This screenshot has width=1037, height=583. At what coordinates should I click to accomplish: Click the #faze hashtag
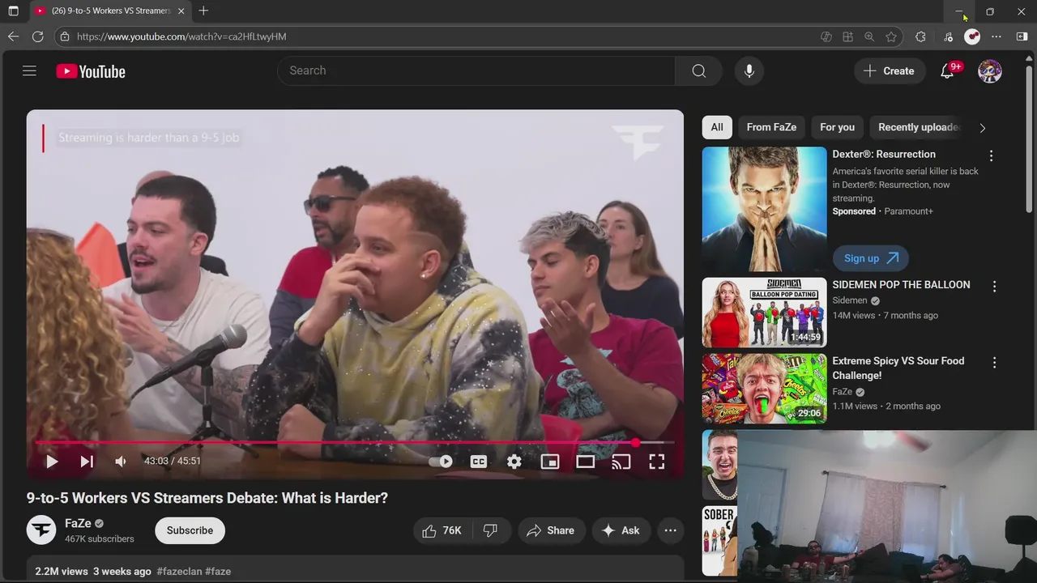click(x=218, y=572)
